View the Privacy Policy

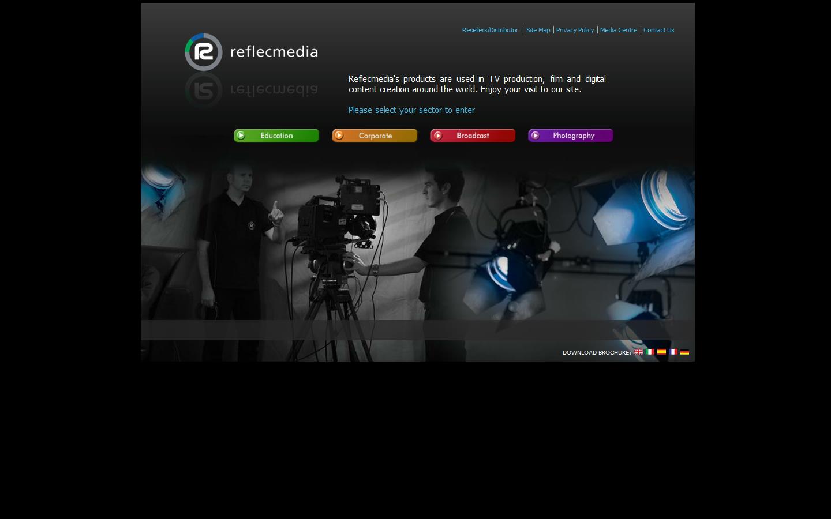click(x=575, y=30)
